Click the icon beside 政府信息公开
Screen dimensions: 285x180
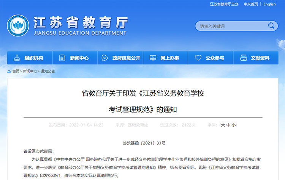pyautogui.click(x=104, y=58)
